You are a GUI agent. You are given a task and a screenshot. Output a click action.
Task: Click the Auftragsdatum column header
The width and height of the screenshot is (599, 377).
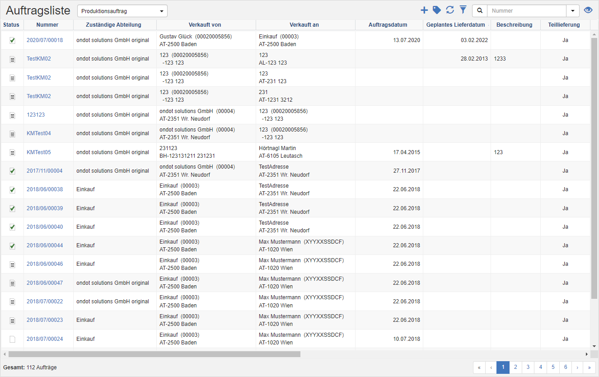(x=388, y=25)
